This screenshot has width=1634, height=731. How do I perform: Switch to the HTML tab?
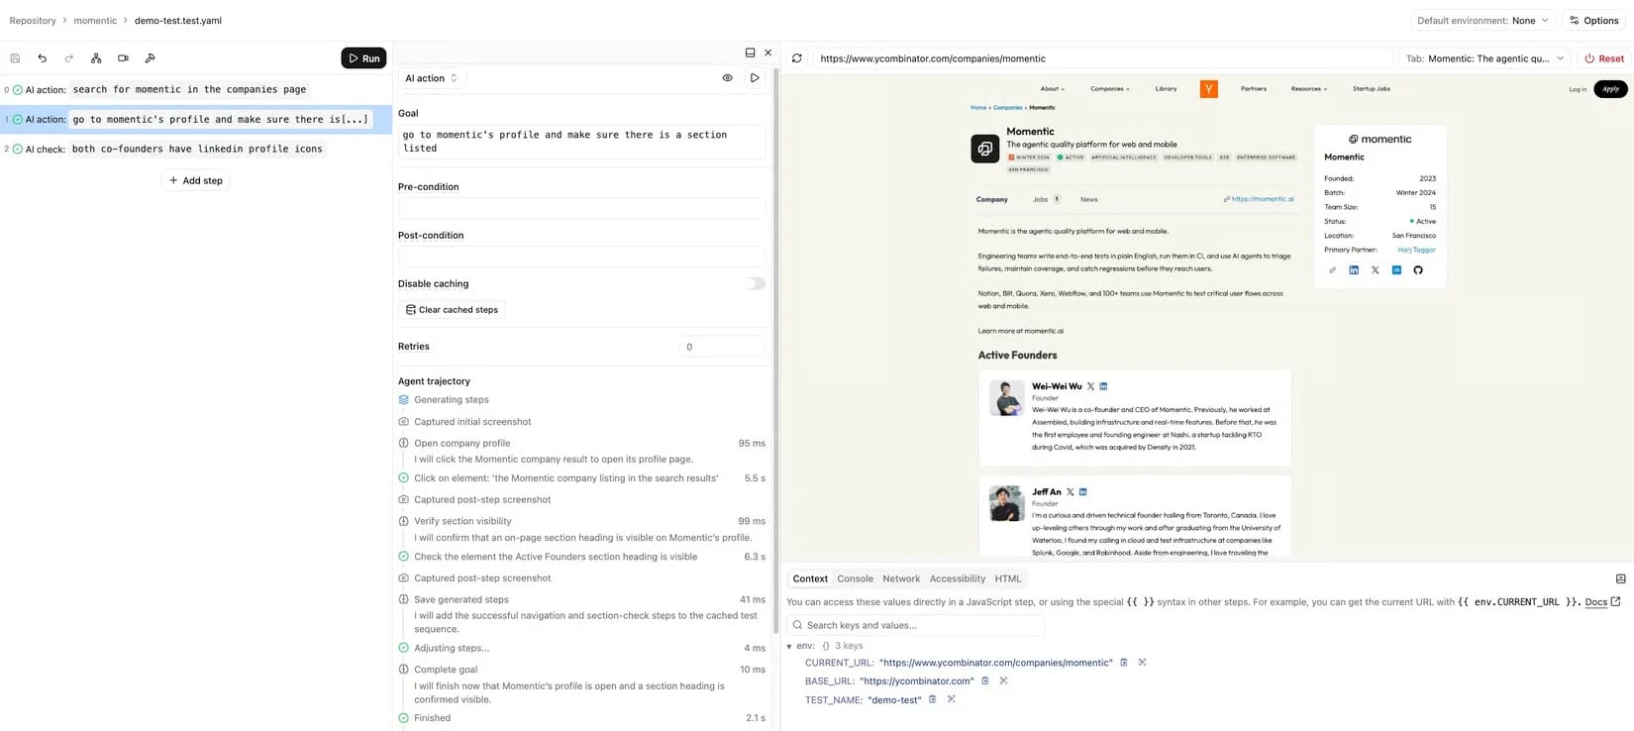point(1008,579)
